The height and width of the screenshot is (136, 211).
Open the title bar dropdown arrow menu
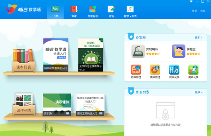point(191,1)
